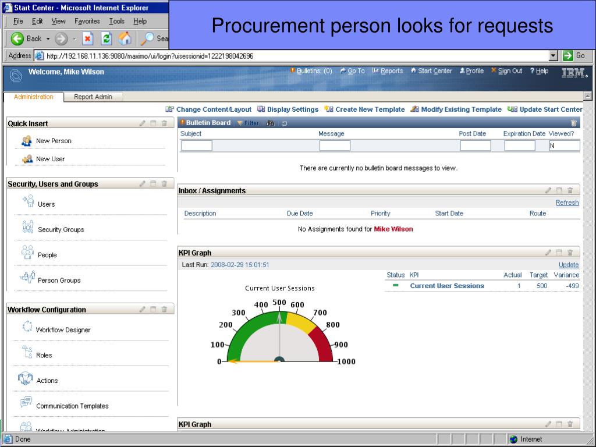Click the Subject filter input field
596x447 pixels.
(197, 146)
